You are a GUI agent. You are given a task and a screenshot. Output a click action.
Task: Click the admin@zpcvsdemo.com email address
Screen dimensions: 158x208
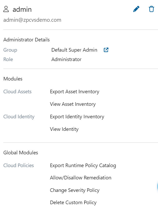click(32, 20)
